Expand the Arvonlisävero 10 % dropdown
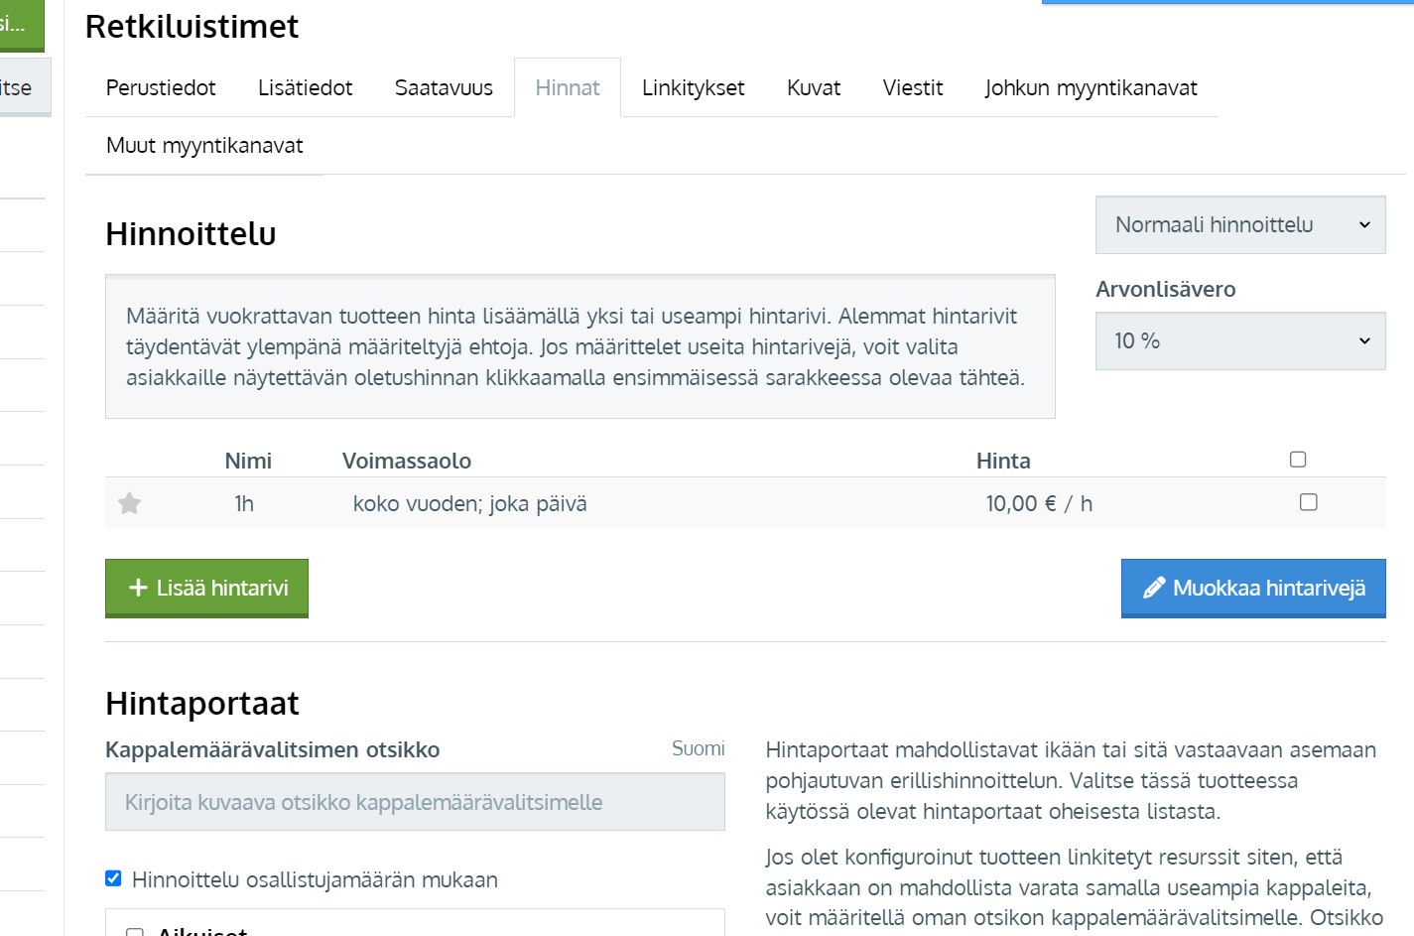Image resolution: width=1414 pixels, height=936 pixels. coord(1239,341)
